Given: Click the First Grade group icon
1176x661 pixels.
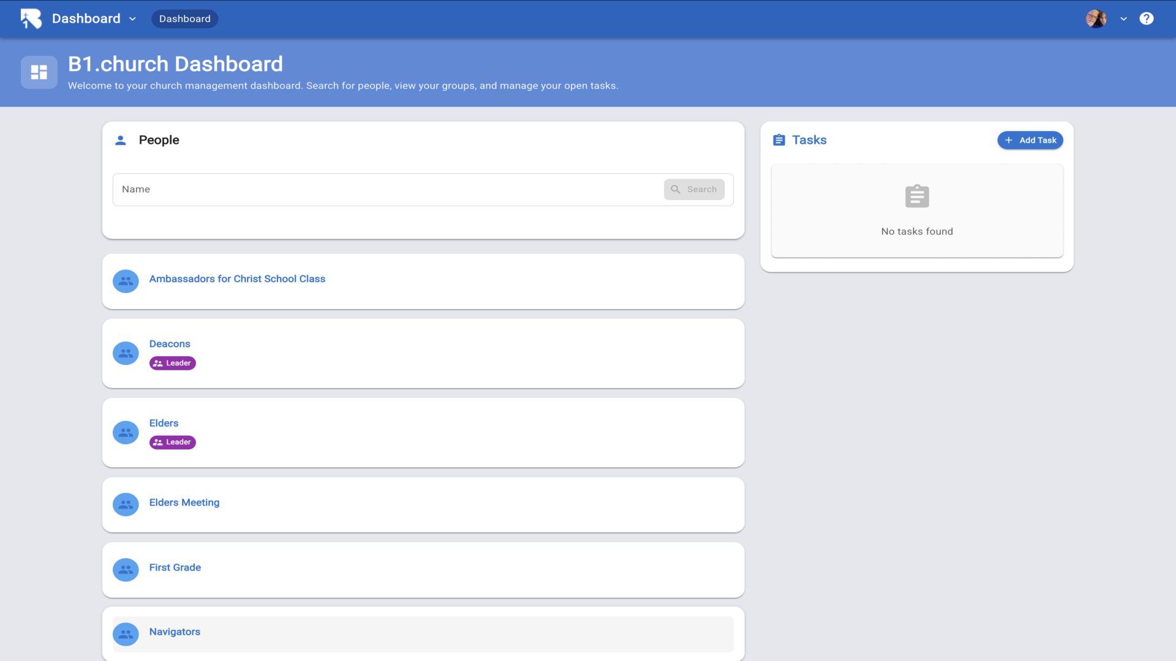Looking at the screenshot, I should [126, 569].
